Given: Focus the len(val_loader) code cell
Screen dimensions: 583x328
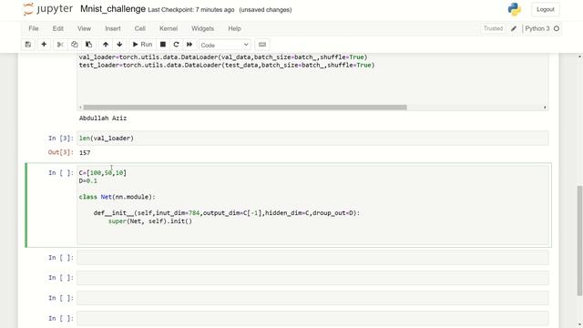Looking at the screenshot, I should (312, 138).
